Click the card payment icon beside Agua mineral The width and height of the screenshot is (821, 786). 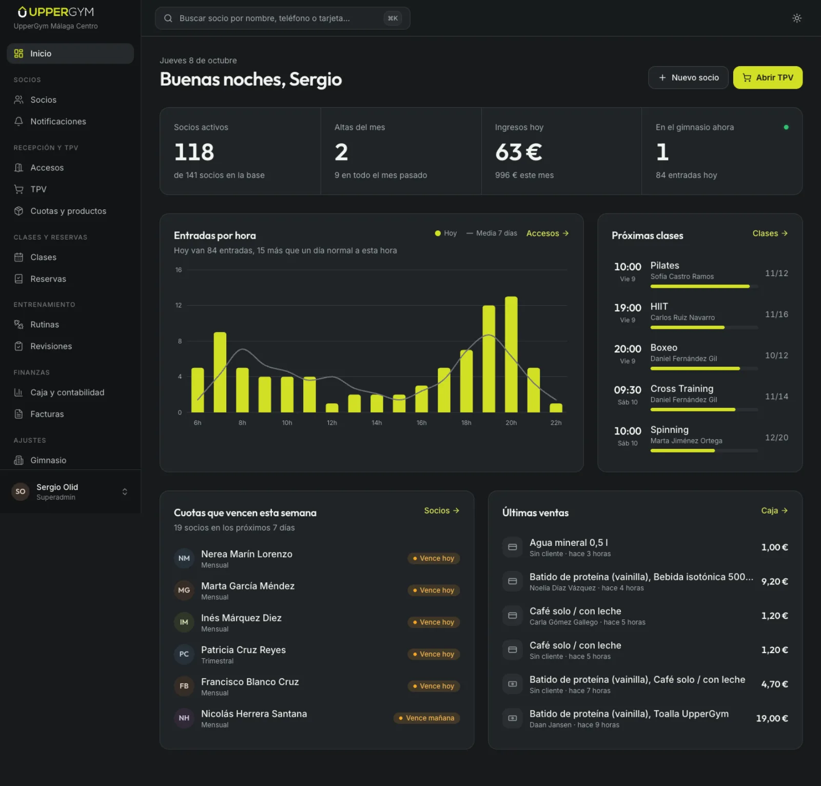tap(512, 547)
